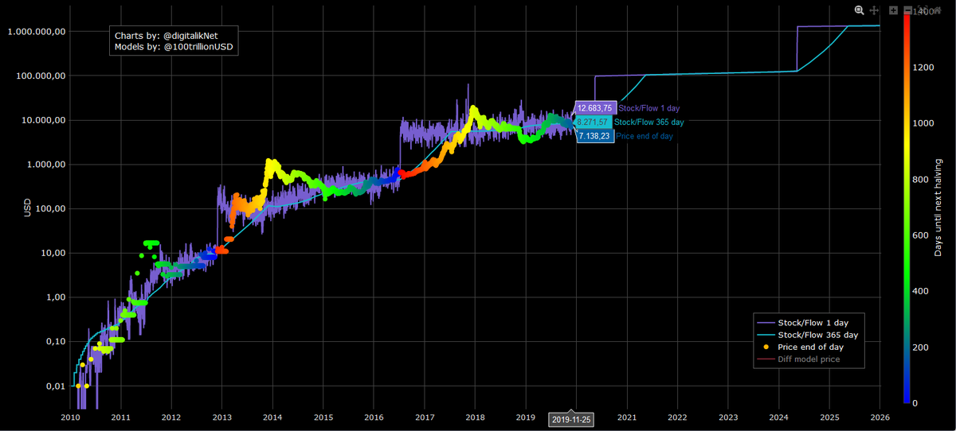Image resolution: width=956 pixels, height=431 pixels.
Task: Click the '@100trillionUSD' models credit annotation
Action: point(198,49)
